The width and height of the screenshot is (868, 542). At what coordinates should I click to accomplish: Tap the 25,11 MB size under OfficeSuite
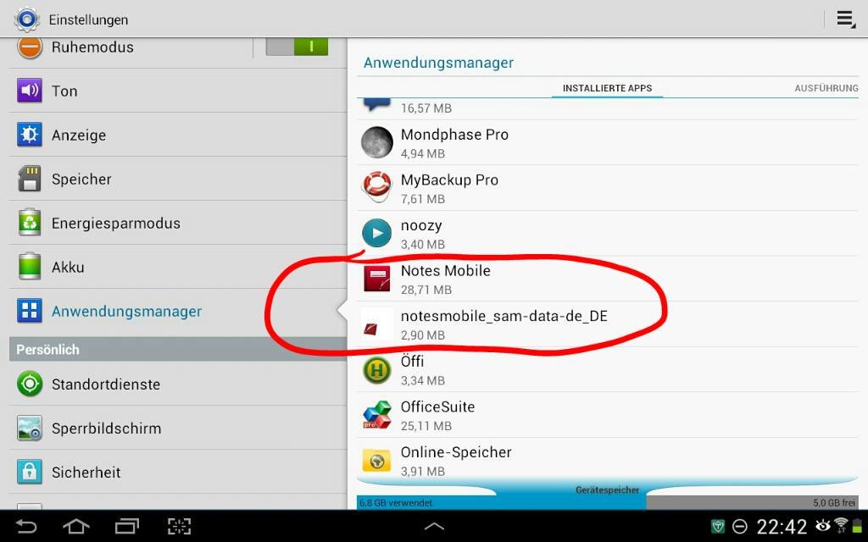point(426,426)
